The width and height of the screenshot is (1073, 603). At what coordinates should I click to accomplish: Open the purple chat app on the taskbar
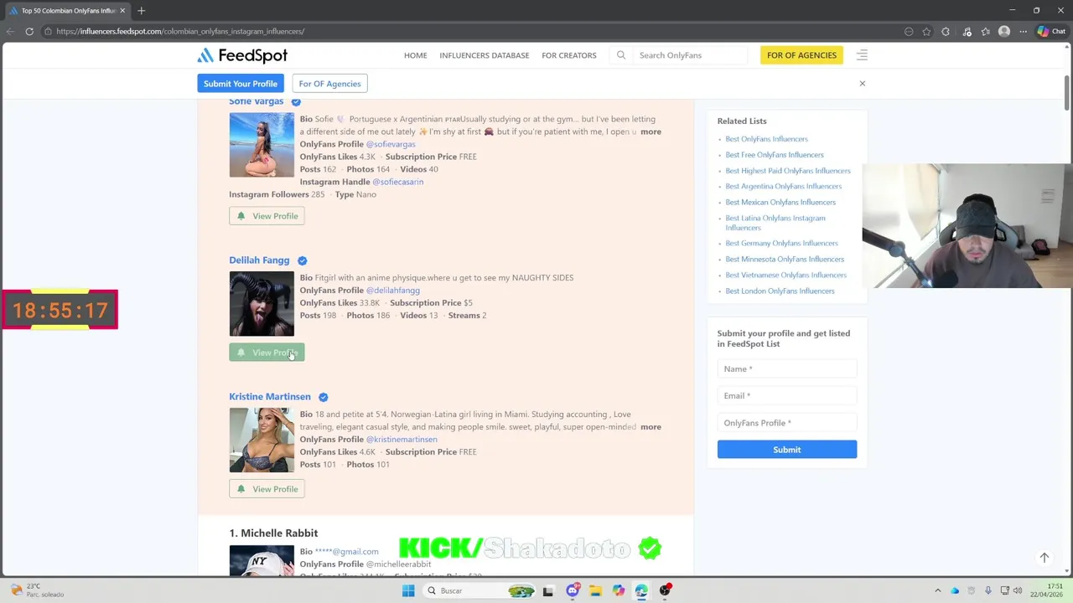click(x=573, y=590)
